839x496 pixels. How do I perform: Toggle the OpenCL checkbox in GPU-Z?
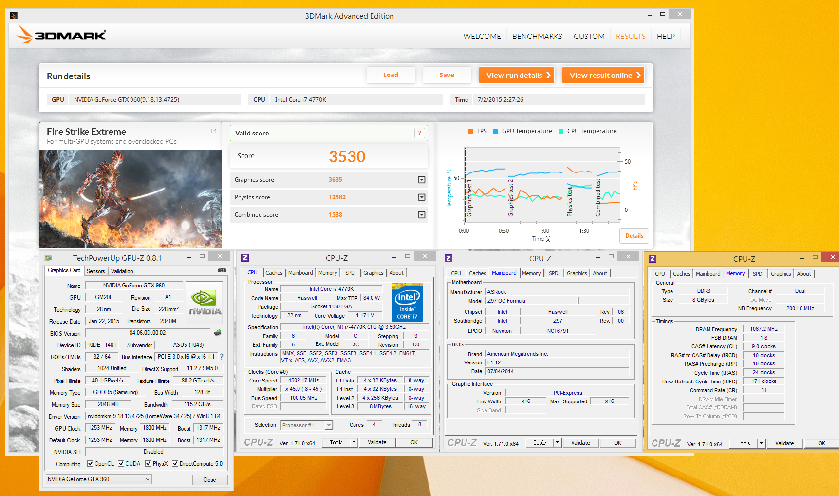[x=90, y=464]
